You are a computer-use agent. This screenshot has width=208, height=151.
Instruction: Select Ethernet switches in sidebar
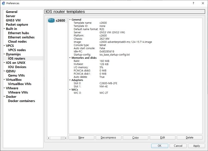point(21,37)
